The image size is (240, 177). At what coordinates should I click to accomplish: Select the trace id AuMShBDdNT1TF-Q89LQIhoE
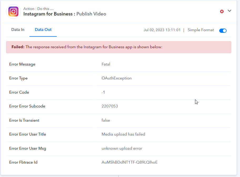pos(130,162)
